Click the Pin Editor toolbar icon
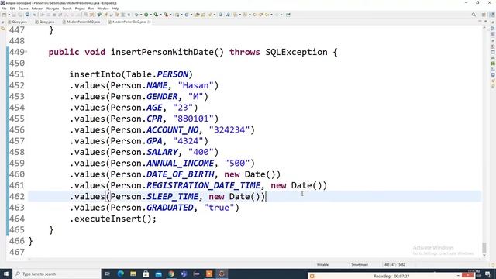 pos(288,15)
